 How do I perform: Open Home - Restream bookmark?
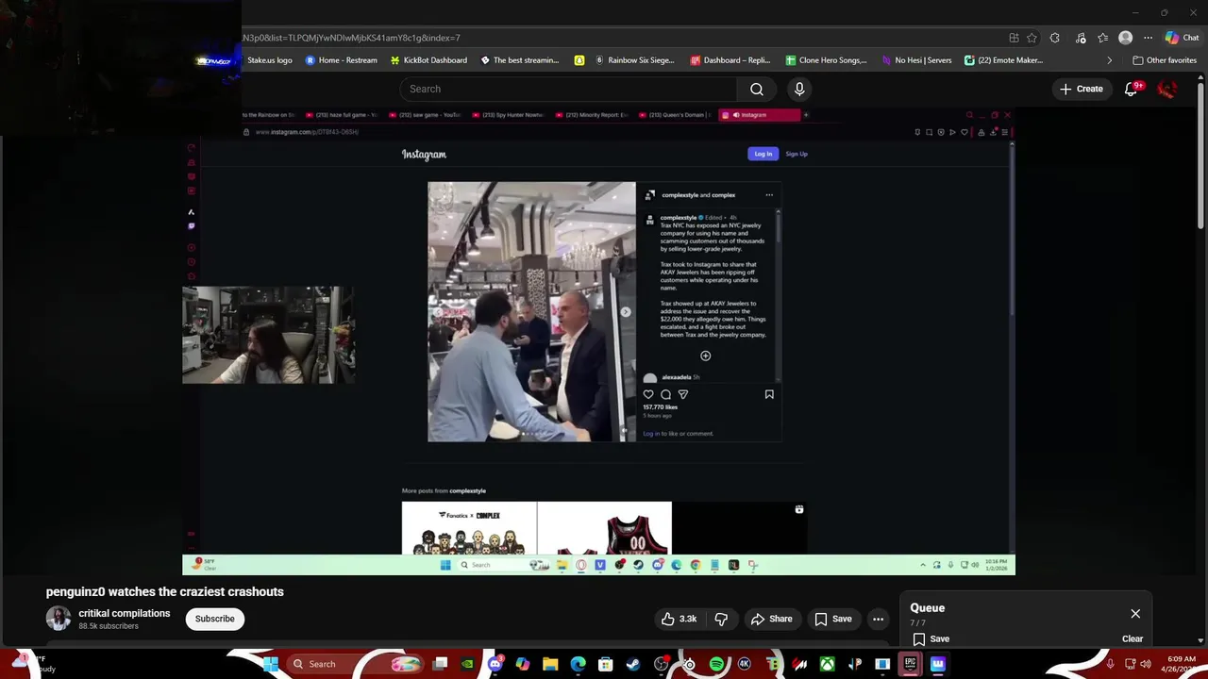click(x=341, y=60)
